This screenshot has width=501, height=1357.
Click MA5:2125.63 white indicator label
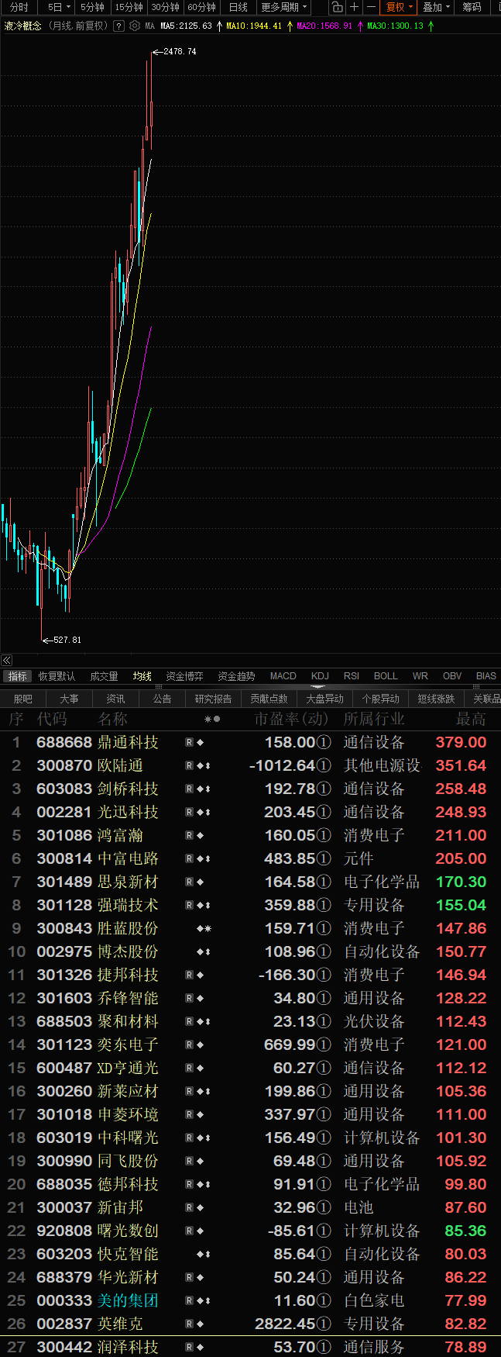click(x=186, y=26)
